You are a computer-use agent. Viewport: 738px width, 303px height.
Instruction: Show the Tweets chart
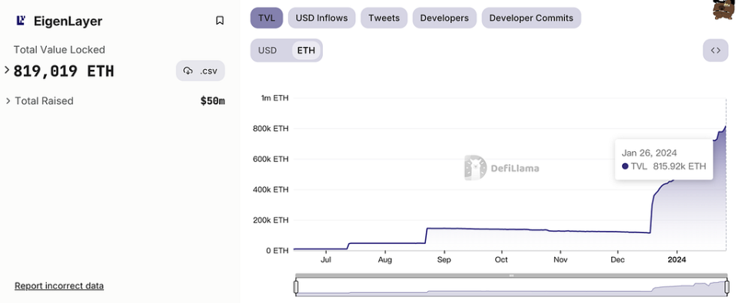tap(384, 18)
